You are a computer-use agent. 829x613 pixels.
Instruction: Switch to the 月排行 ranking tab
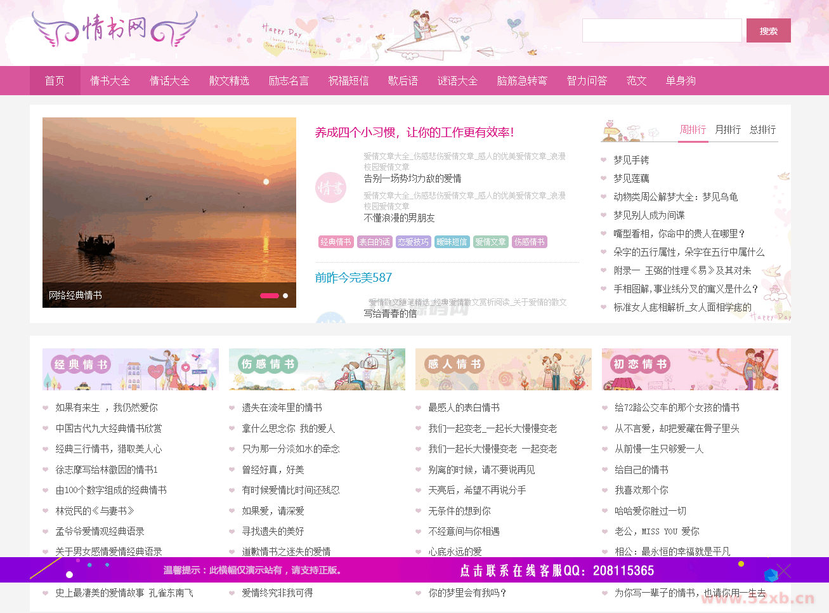(728, 129)
